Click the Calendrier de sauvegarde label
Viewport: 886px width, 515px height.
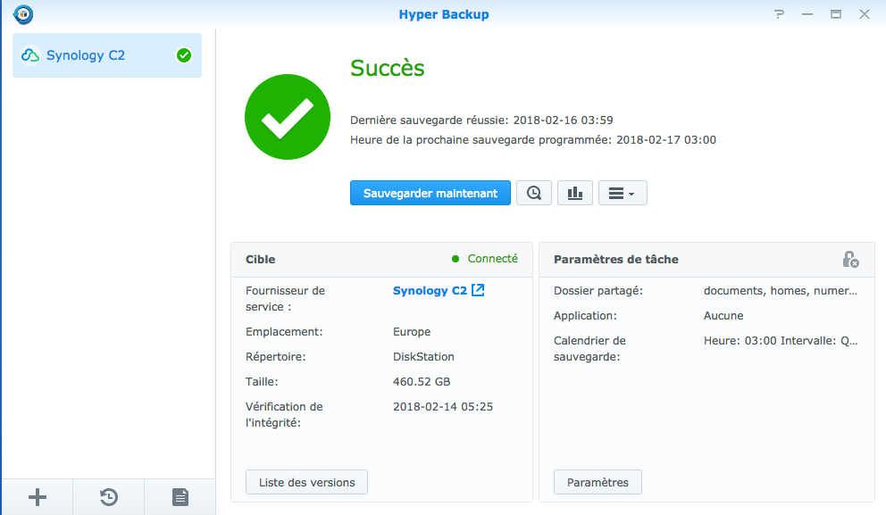(589, 348)
